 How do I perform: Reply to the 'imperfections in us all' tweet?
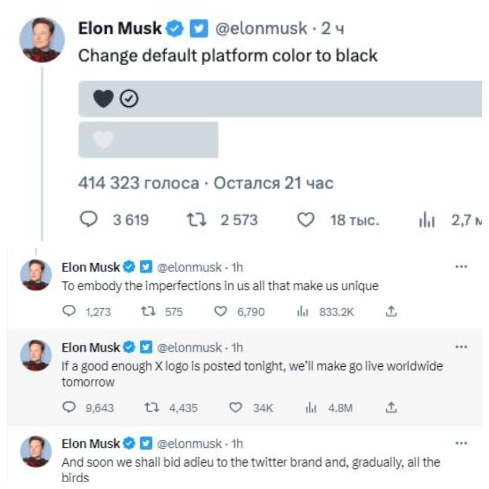69,312
